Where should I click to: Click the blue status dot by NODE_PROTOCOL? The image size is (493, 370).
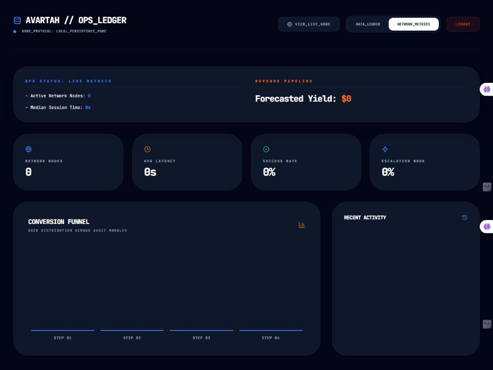click(x=15, y=32)
